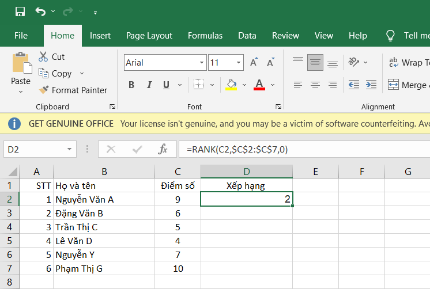
Task: Customize Quick Access Toolbar dropdown
Action: pos(95,12)
